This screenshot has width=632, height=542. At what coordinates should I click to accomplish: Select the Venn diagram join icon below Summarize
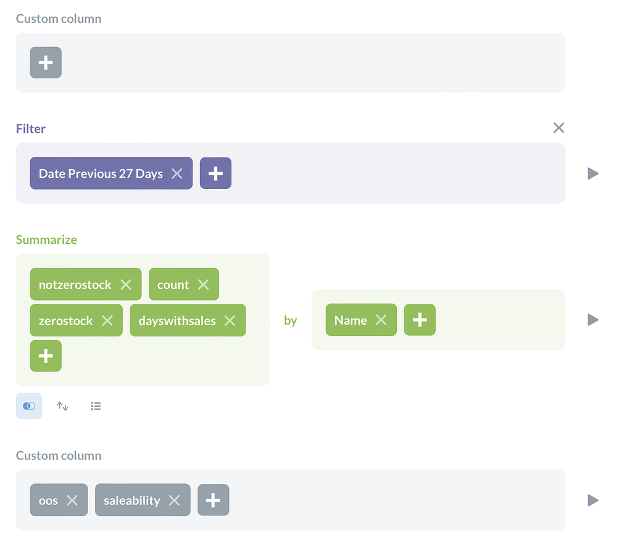click(x=29, y=406)
